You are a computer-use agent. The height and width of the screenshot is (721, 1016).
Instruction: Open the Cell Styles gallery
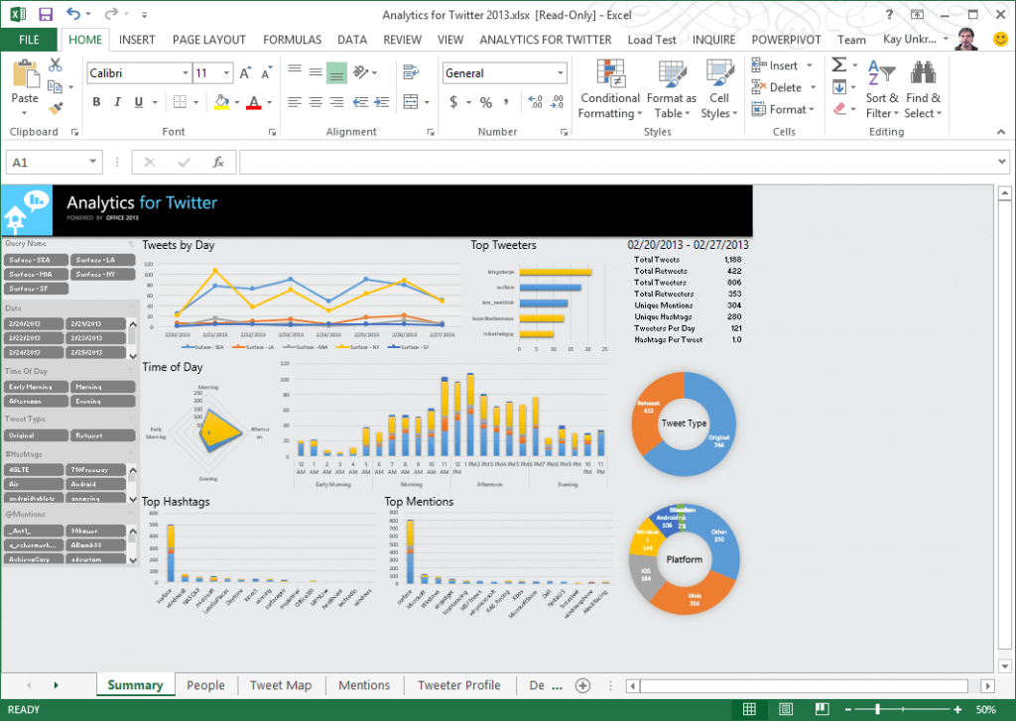[719, 89]
